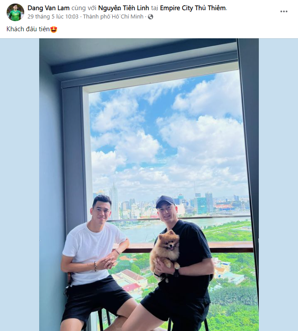Click the public globe privacy icon
The width and height of the screenshot is (298, 331).
pos(151,17)
